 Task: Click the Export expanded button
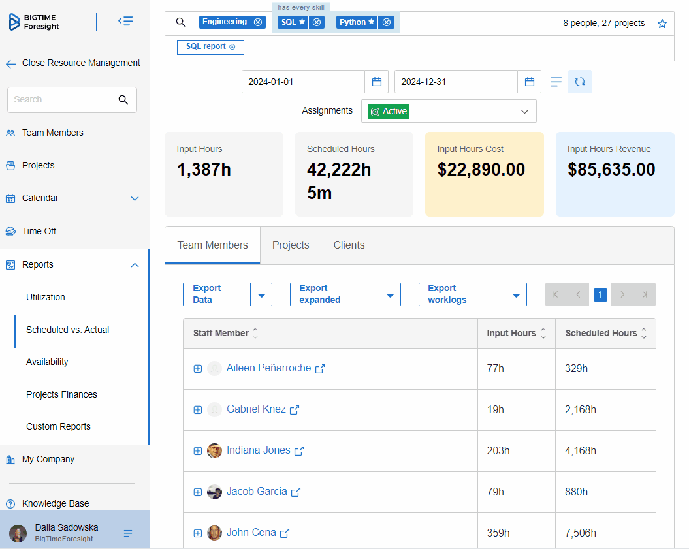[334, 294]
